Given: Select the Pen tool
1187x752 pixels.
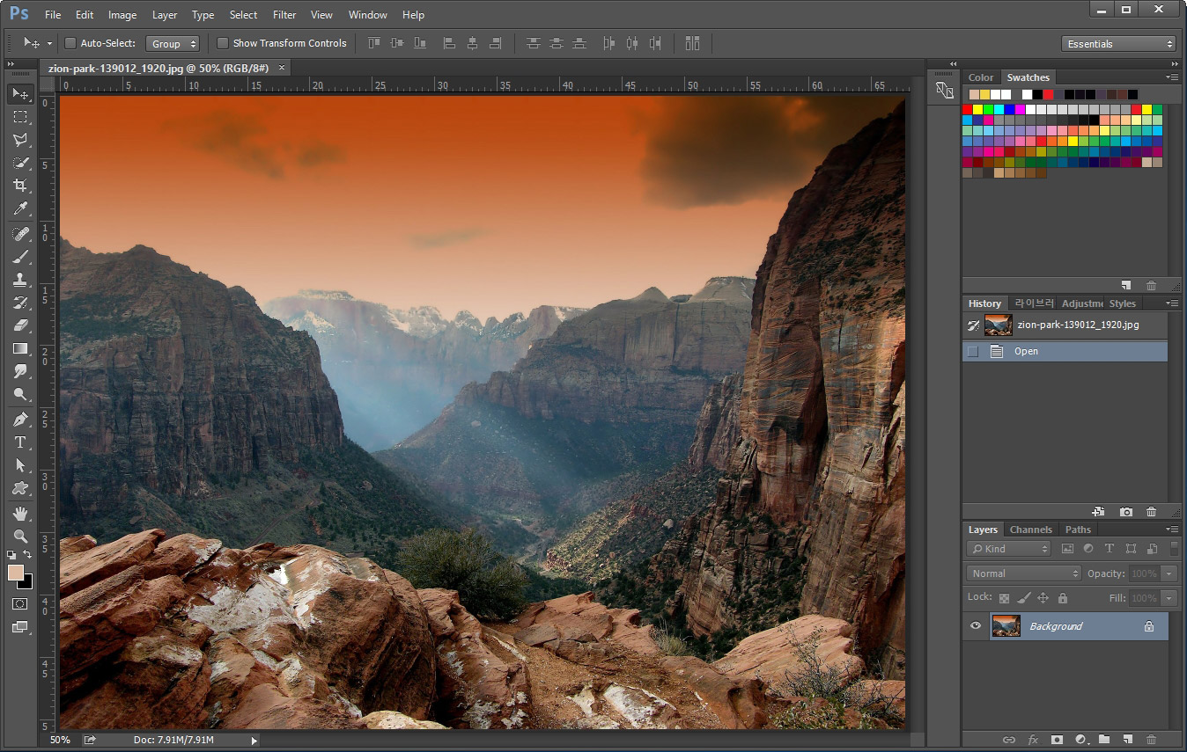Looking at the screenshot, I should pos(20,420).
